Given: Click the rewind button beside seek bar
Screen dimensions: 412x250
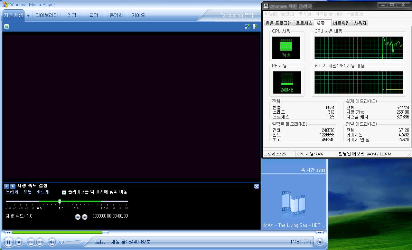Looking at the screenshot, I should tap(8, 232).
